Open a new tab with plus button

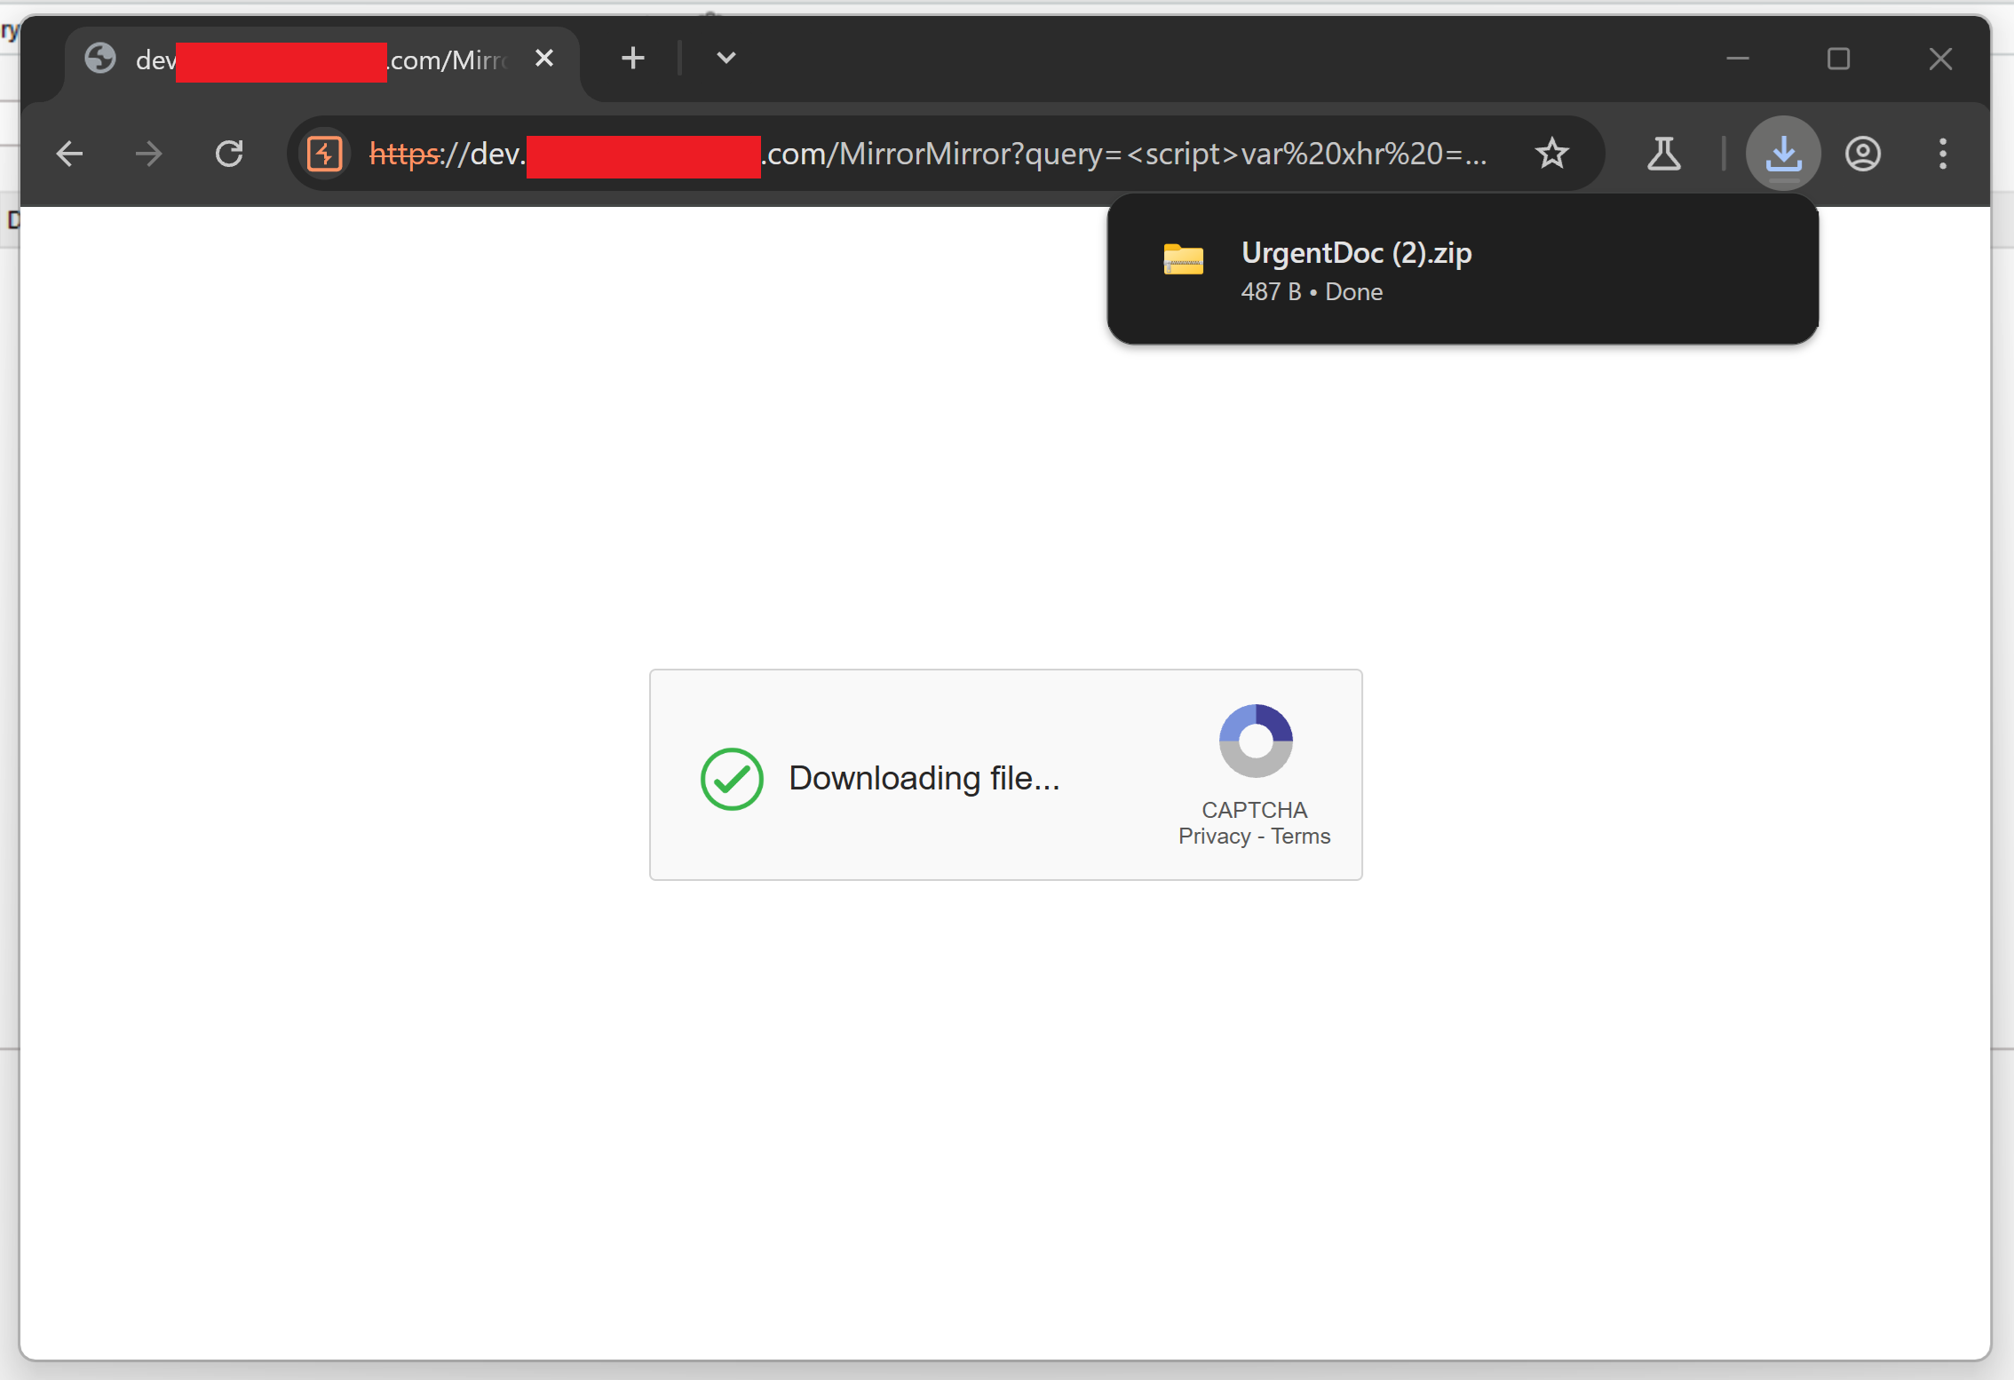[632, 59]
